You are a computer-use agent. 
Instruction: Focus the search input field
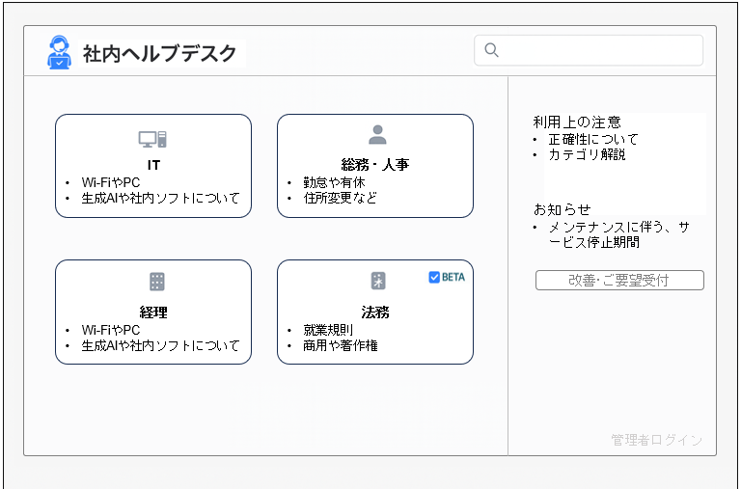(598, 50)
